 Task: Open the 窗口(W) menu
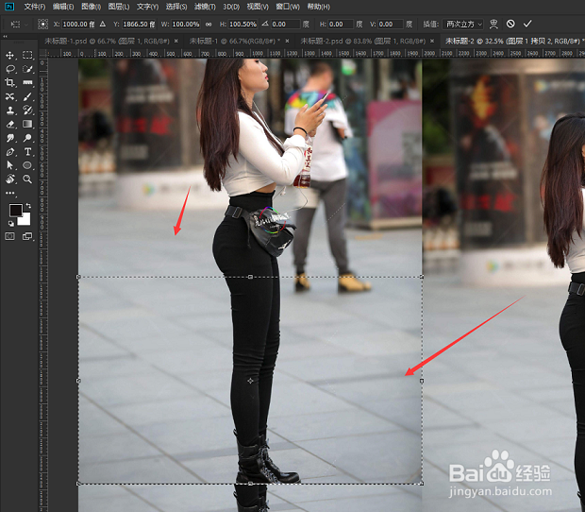pyautogui.click(x=287, y=7)
